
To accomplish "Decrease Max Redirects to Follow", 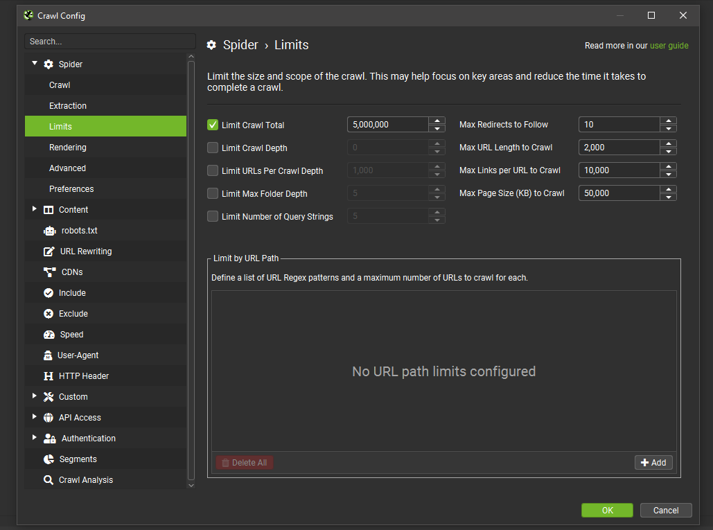I will click(669, 129).
